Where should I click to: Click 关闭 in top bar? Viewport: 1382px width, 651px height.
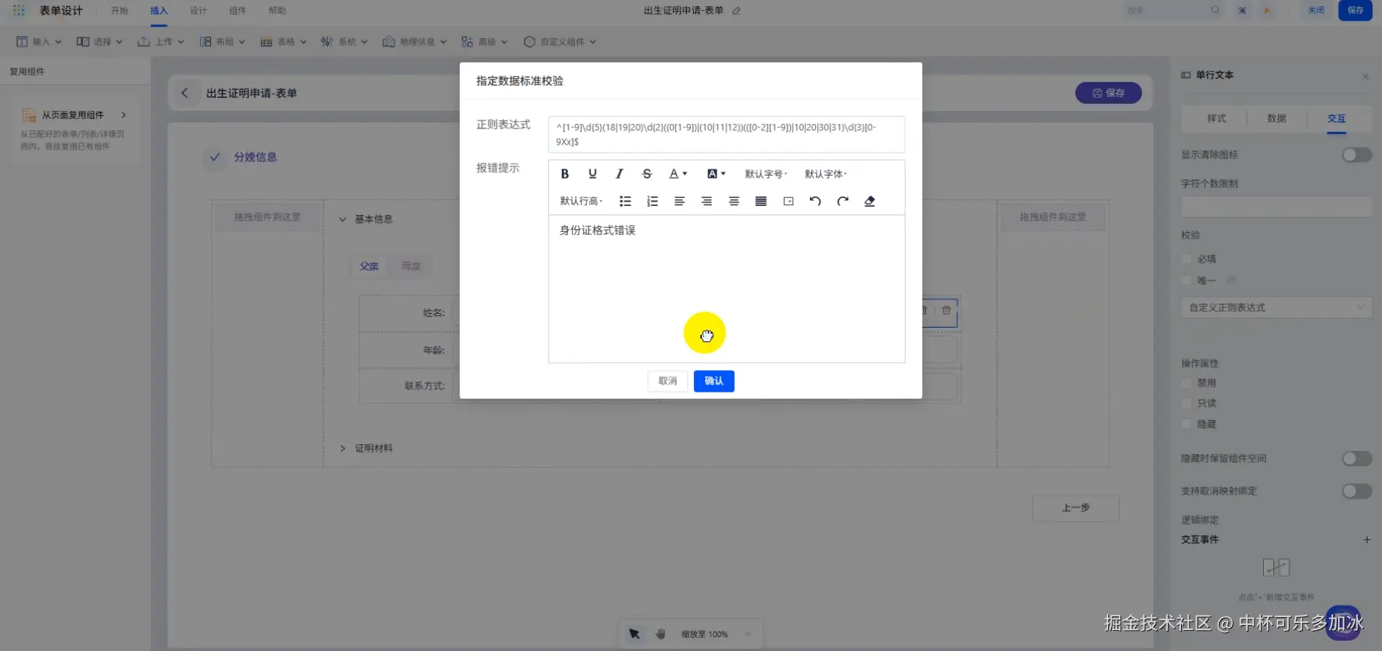pyautogui.click(x=1316, y=10)
